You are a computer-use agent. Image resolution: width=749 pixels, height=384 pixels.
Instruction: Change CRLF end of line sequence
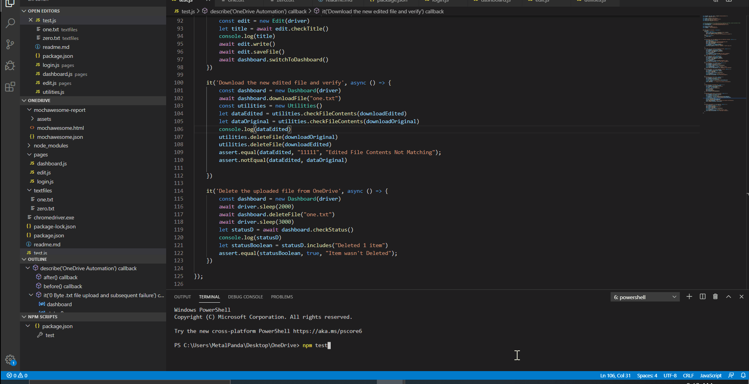click(688, 375)
